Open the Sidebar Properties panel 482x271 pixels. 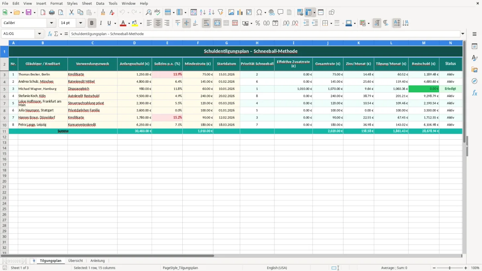pyautogui.click(x=474, y=47)
